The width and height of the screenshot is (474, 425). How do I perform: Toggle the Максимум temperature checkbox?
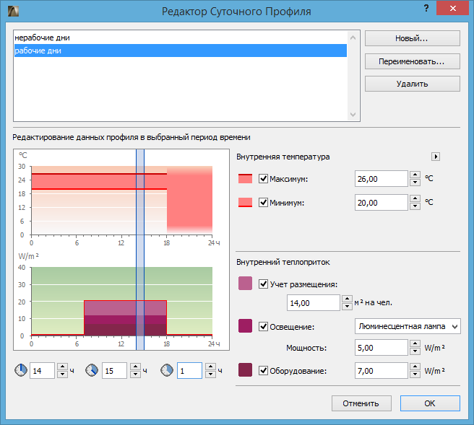263,179
